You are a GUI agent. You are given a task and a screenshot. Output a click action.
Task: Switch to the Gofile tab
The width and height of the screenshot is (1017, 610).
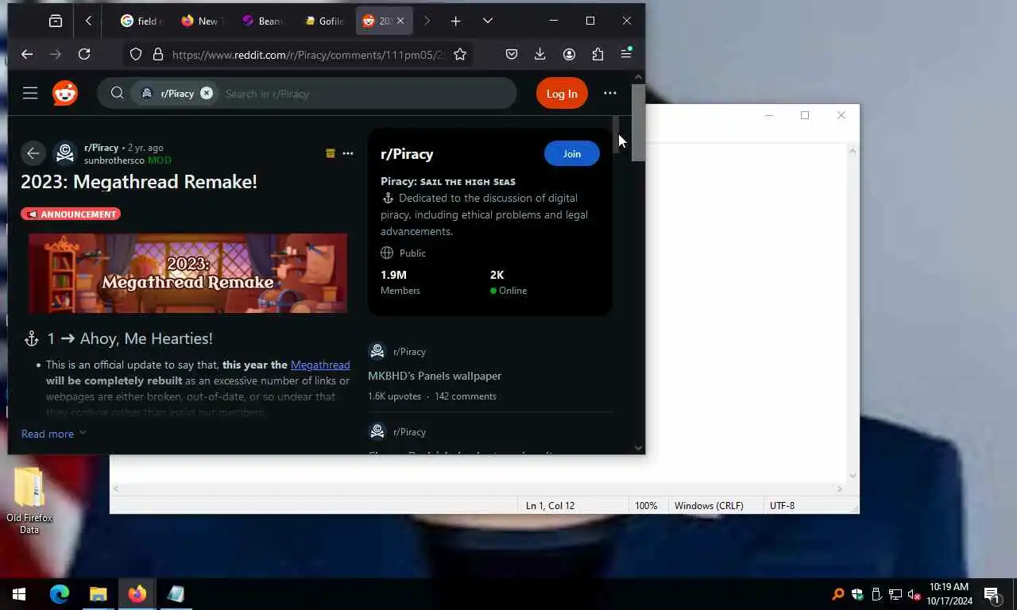324,21
